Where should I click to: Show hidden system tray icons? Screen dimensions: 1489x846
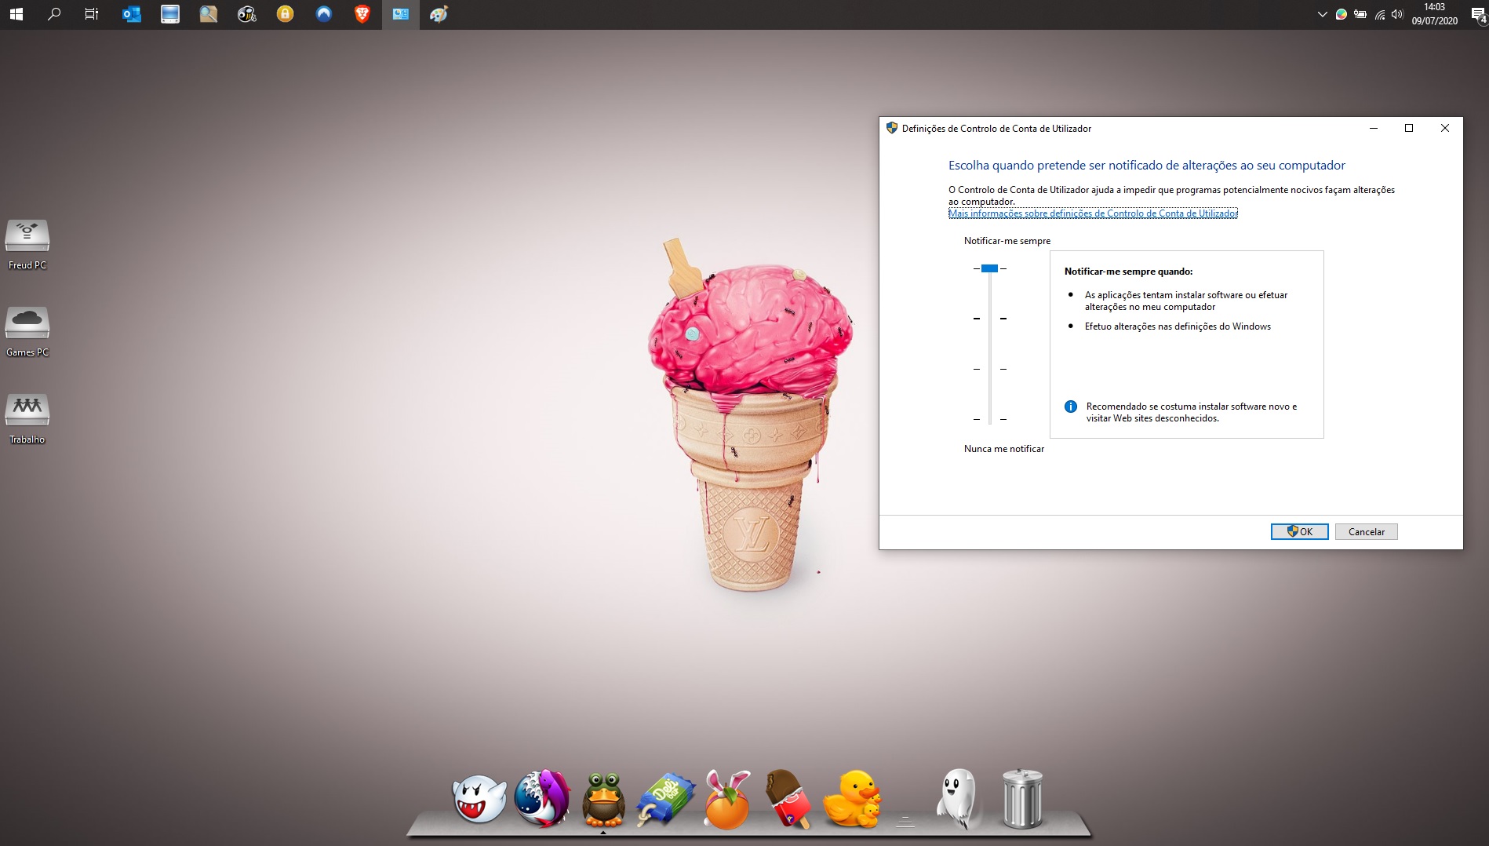(x=1322, y=14)
